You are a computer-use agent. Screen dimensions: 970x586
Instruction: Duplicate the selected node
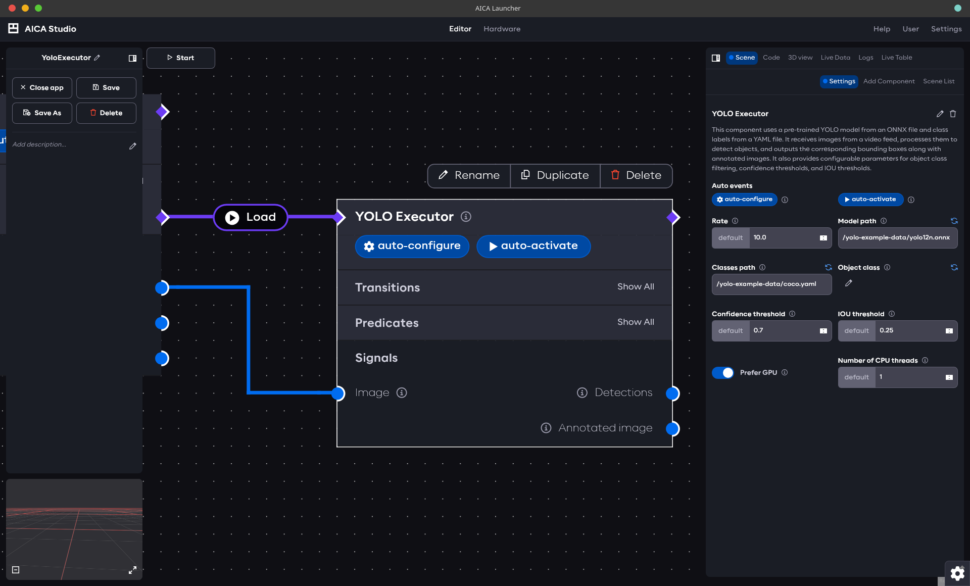tap(555, 175)
